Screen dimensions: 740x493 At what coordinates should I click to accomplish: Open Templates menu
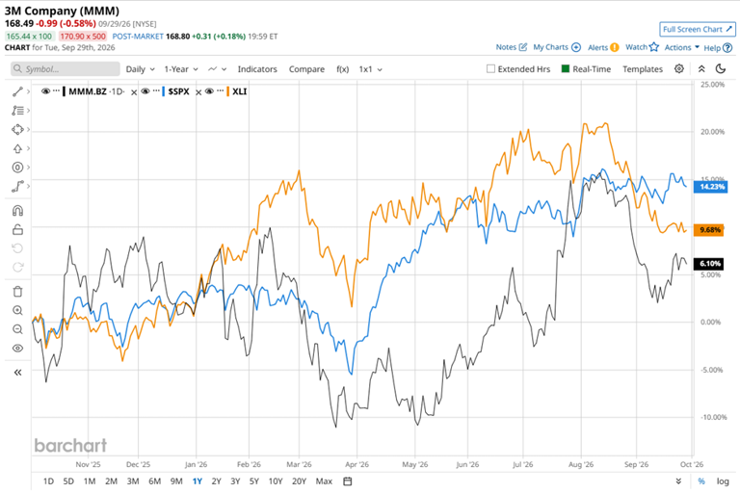(x=643, y=69)
